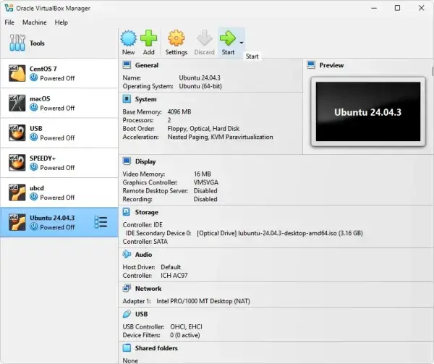Click the Network section icon
This screenshot has height=364, width=434.
coord(127,288)
